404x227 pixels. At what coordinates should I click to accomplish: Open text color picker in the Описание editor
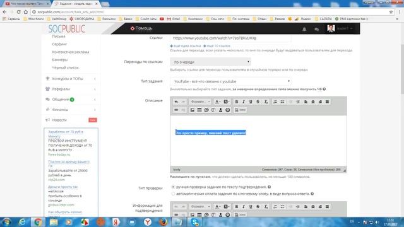[x=218, y=102]
